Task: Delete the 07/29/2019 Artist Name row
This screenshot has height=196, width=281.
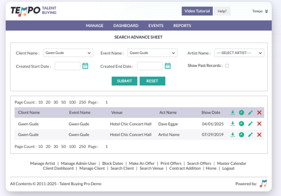Action: click(259, 135)
